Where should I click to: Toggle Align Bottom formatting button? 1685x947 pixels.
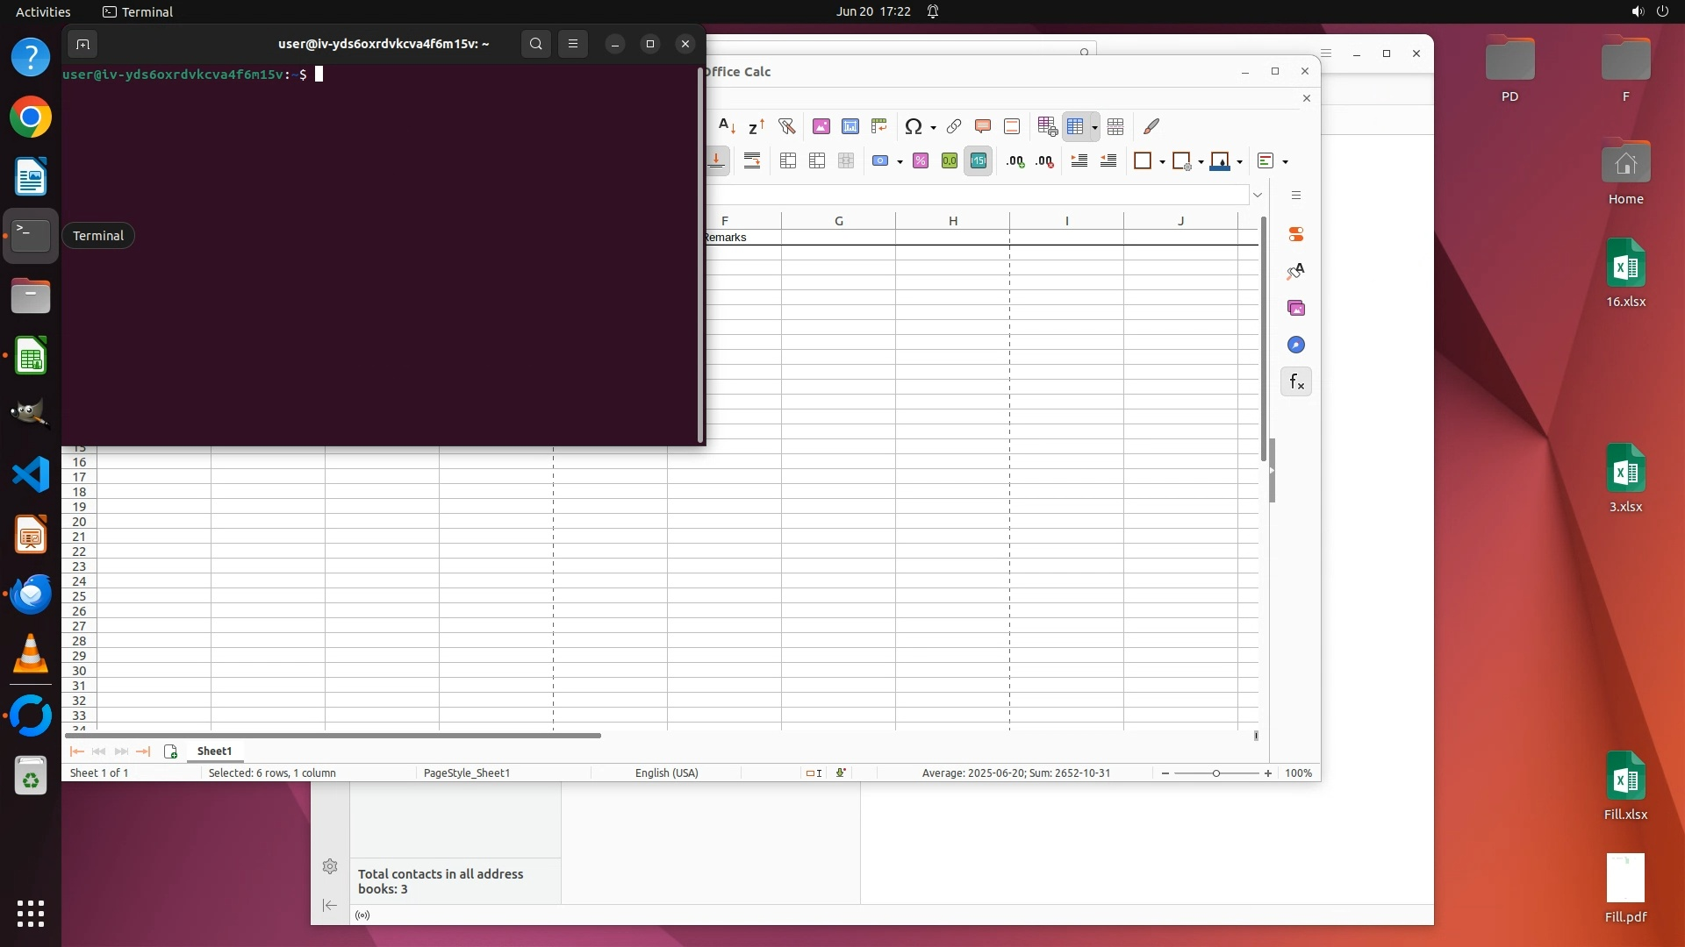[716, 160]
